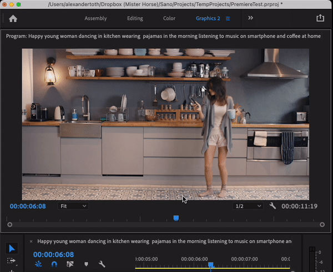Open Timeline display settings wrench
Viewport: 333px width, 272px height.
point(102,264)
